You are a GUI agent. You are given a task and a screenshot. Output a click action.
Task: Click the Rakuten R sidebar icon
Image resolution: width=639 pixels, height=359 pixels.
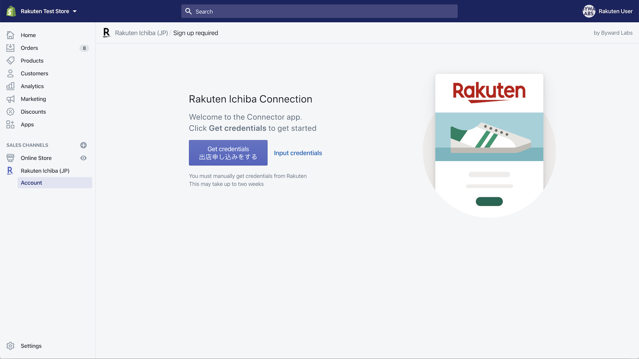[10, 171]
